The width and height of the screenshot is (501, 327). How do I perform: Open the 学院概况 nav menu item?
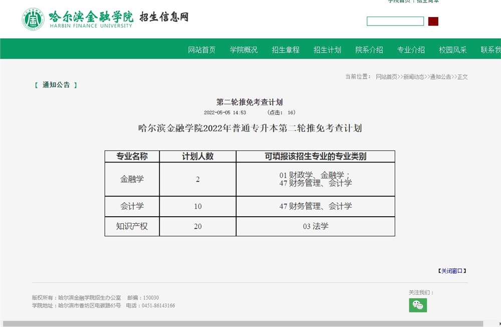pyautogui.click(x=243, y=50)
